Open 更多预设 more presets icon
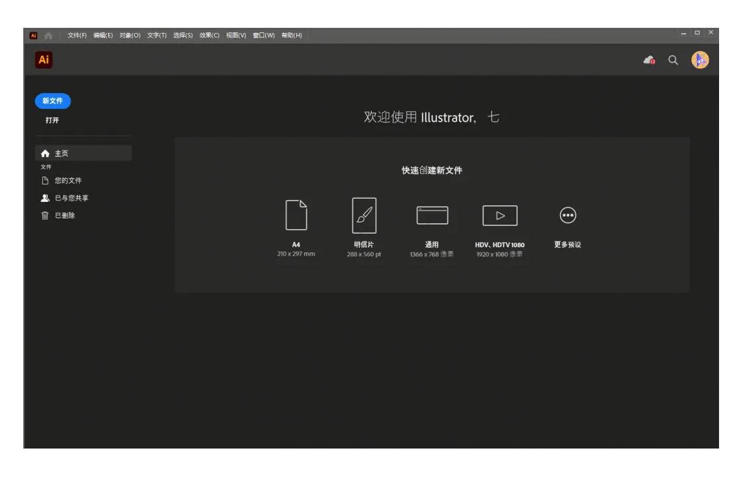Screen dimensions: 743x477 click(568, 216)
